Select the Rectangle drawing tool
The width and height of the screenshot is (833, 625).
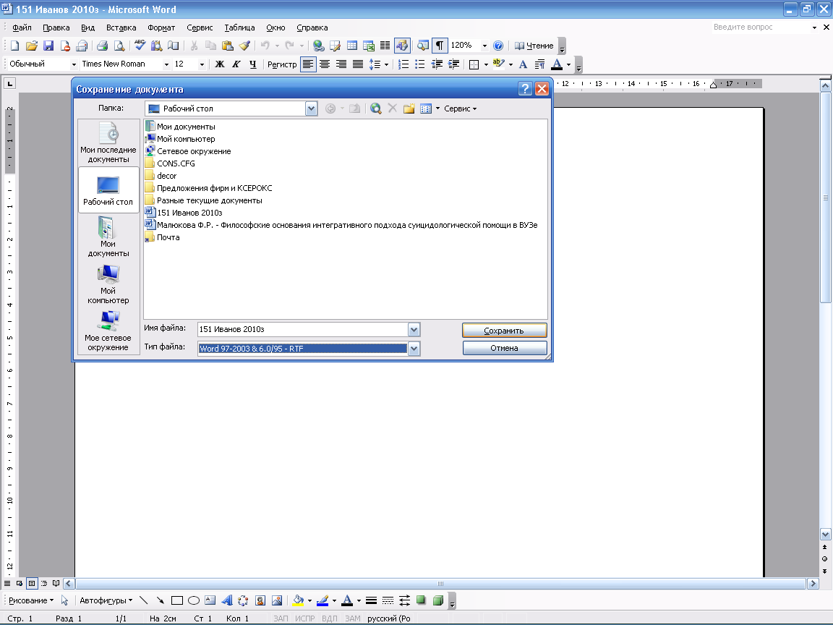click(177, 600)
